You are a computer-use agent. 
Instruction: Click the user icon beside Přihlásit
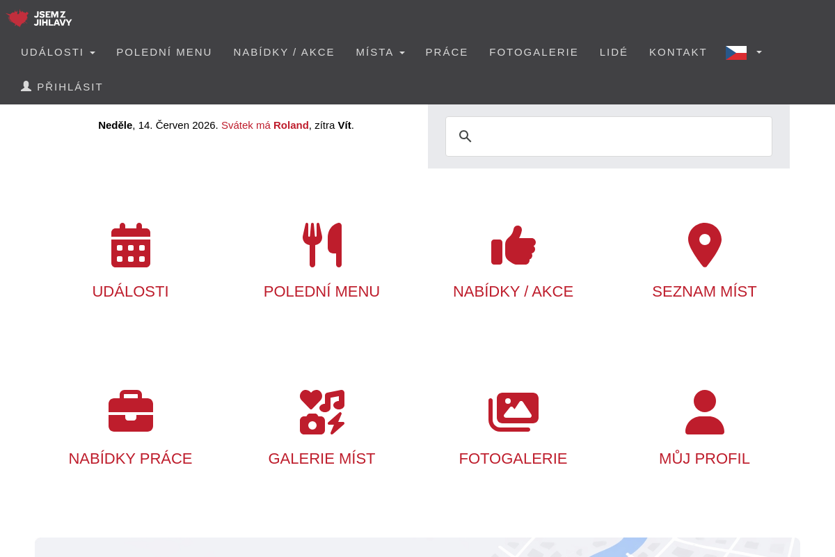26,86
